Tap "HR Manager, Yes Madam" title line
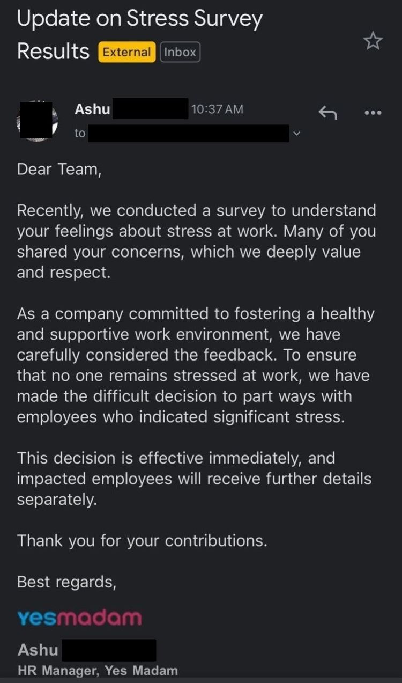This screenshot has height=683, width=402. (x=98, y=670)
